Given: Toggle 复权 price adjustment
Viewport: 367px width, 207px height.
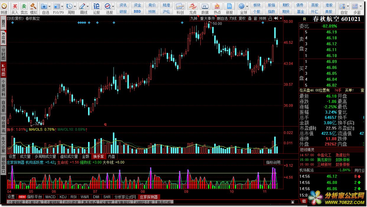Looking at the screenshot, I should pyautogui.click(x=242, y=18).
